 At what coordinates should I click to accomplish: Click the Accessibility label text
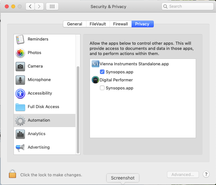(x=40, y=93)
